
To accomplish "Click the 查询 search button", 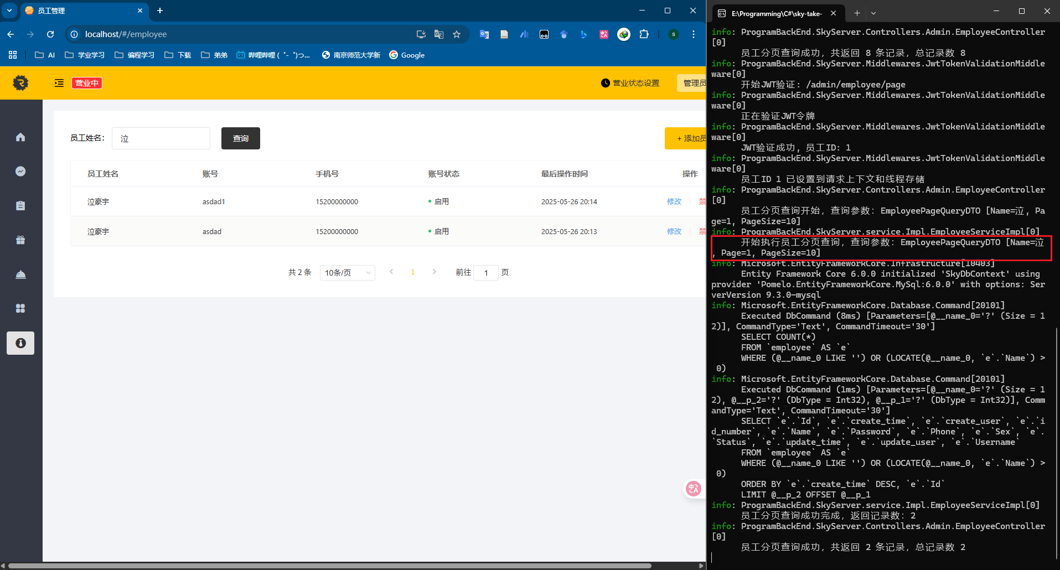I will 240,138.
